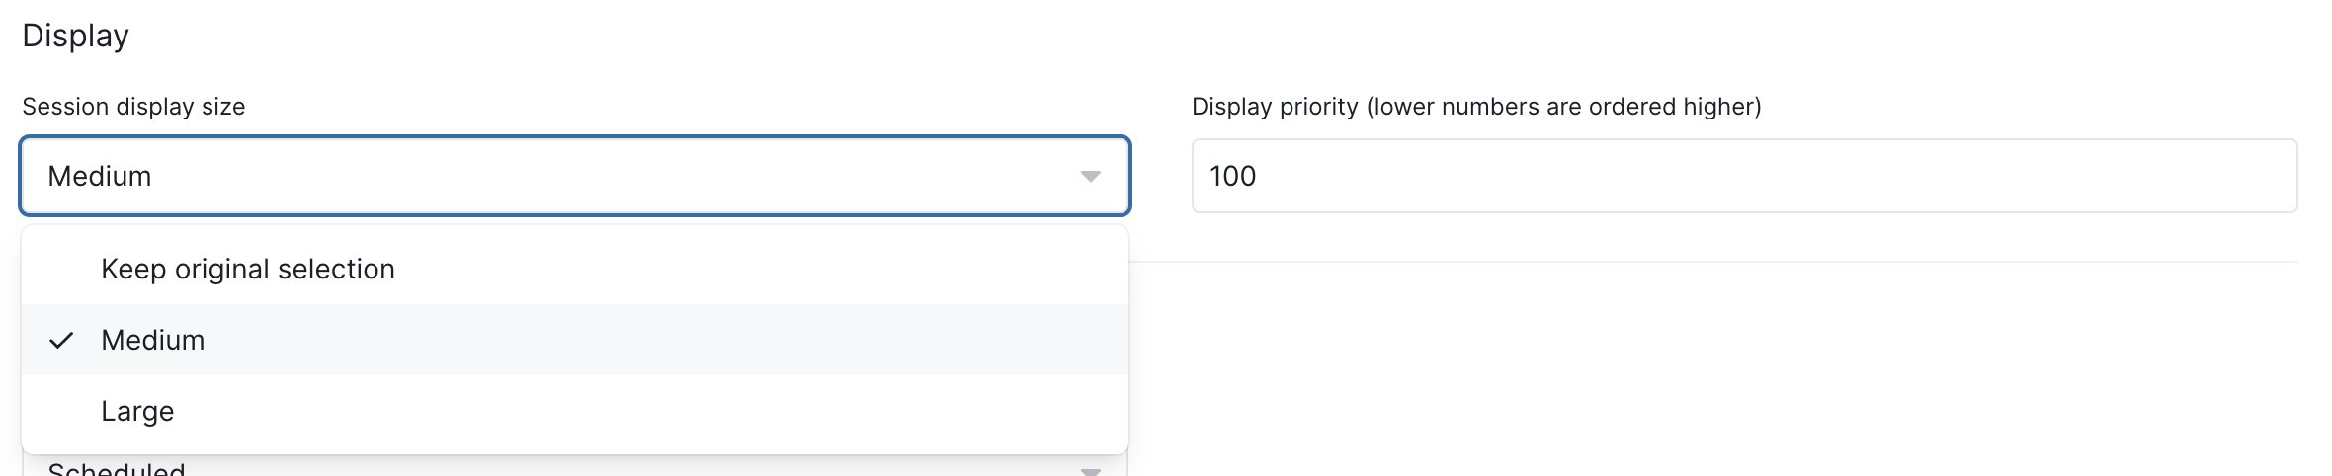Click the value 100 in Display priority
Image resolution: width=2332 pixels, height=476 pixels.
1233,176
